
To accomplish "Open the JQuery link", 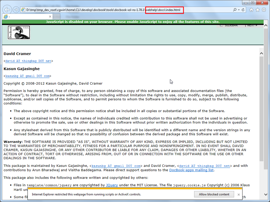I will (112, 185).
